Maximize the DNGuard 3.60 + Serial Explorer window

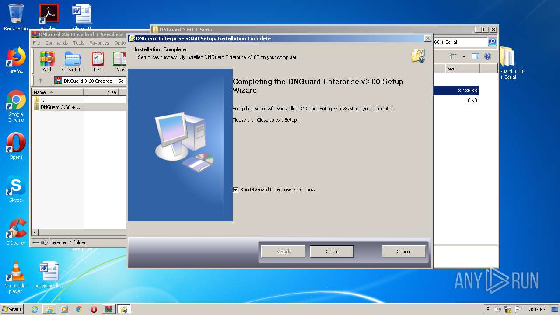485,30
